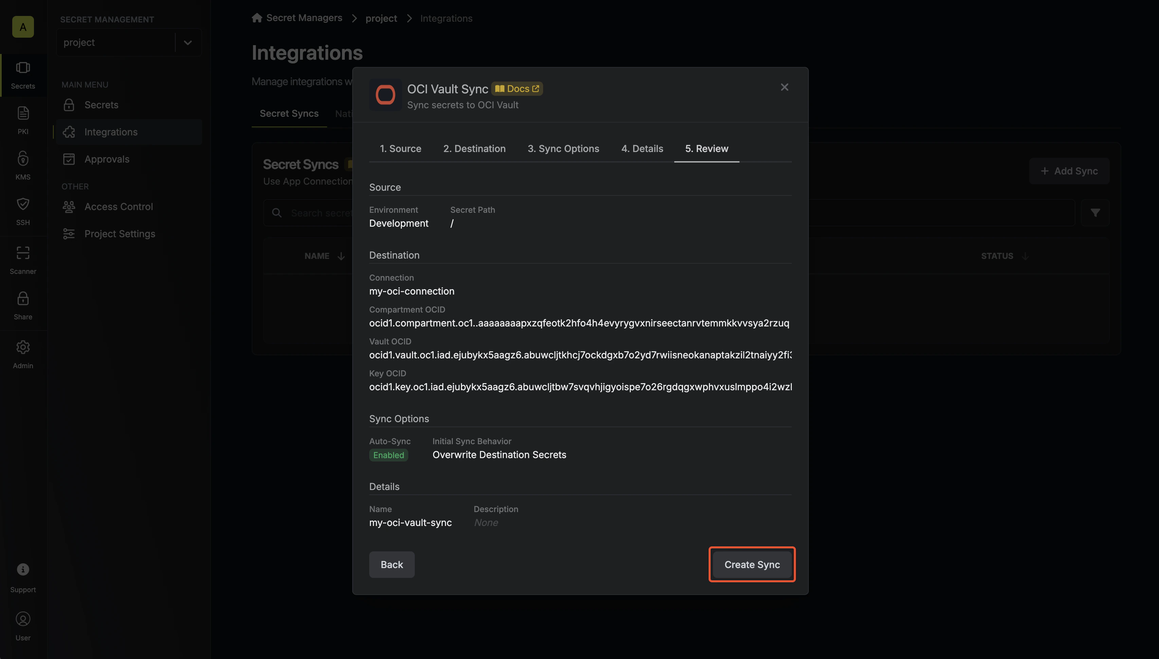Screen dimensions: 1159x659
Task: Click Overwrite Destination Secrets value
Action: click(499, 455)
